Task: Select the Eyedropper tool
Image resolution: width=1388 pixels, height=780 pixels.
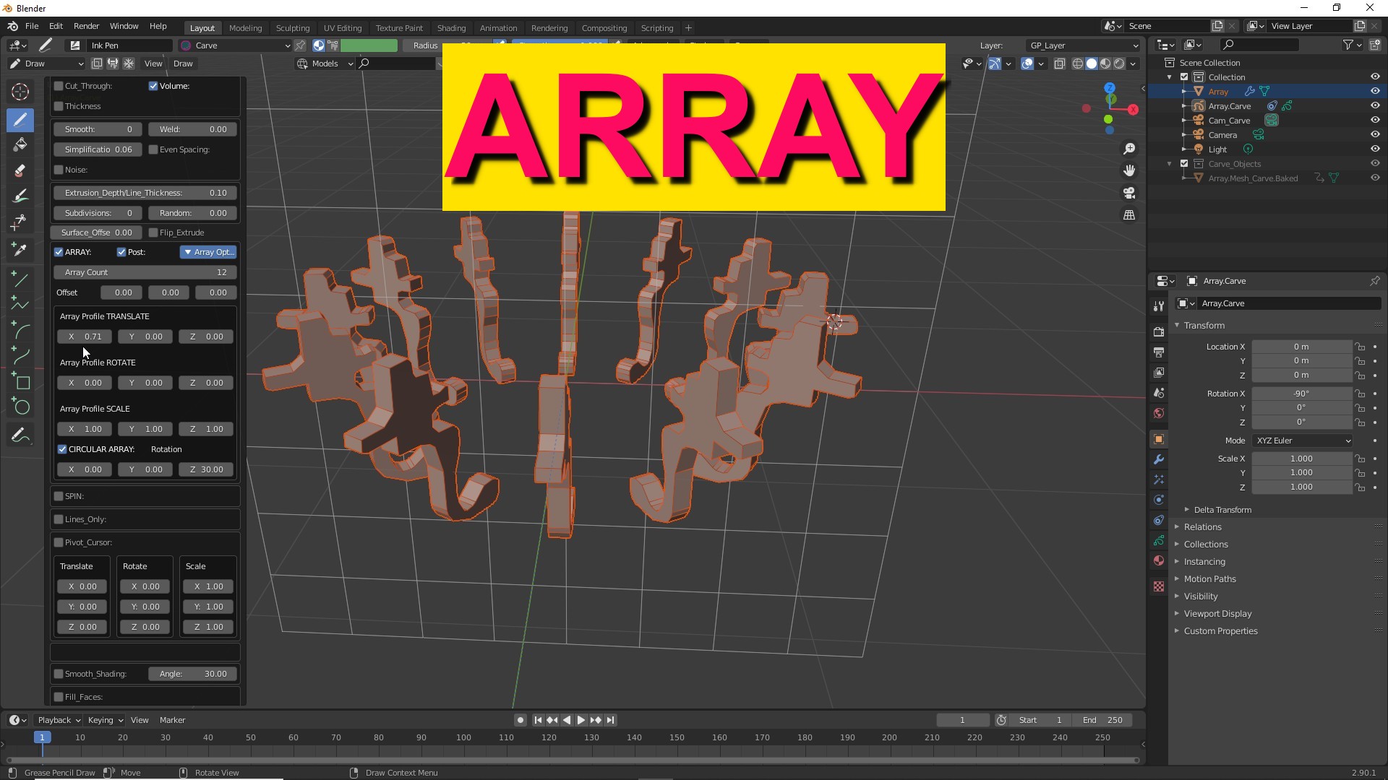Action: 20,249
